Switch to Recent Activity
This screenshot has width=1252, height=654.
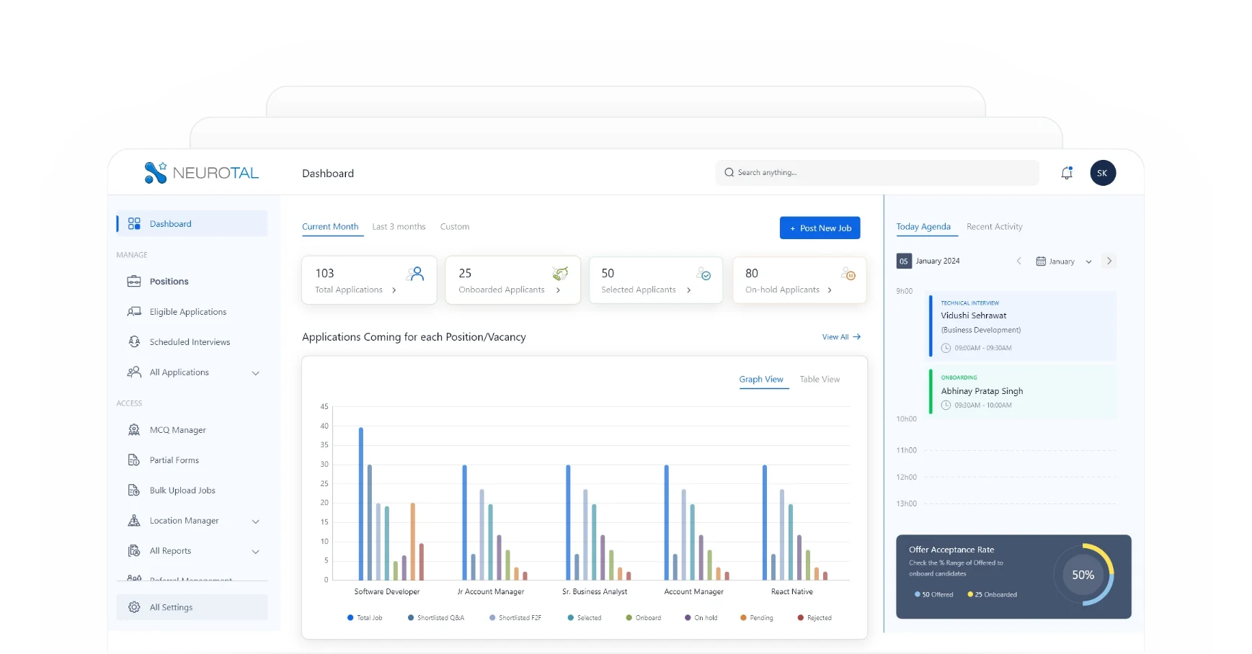tap(994, 226)
